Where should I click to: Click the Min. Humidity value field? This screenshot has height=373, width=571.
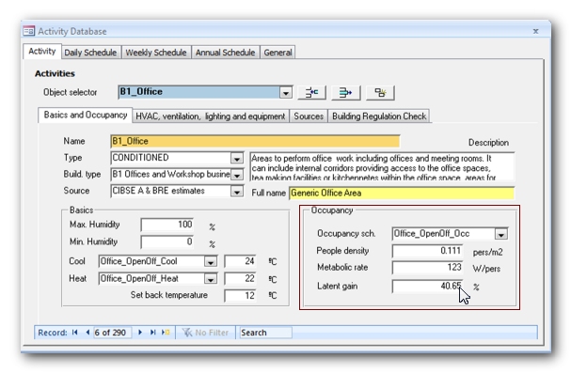(x=167, y=241)
